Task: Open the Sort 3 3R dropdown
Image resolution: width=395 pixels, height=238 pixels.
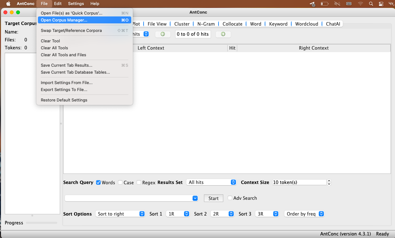Action: (267, 214)
